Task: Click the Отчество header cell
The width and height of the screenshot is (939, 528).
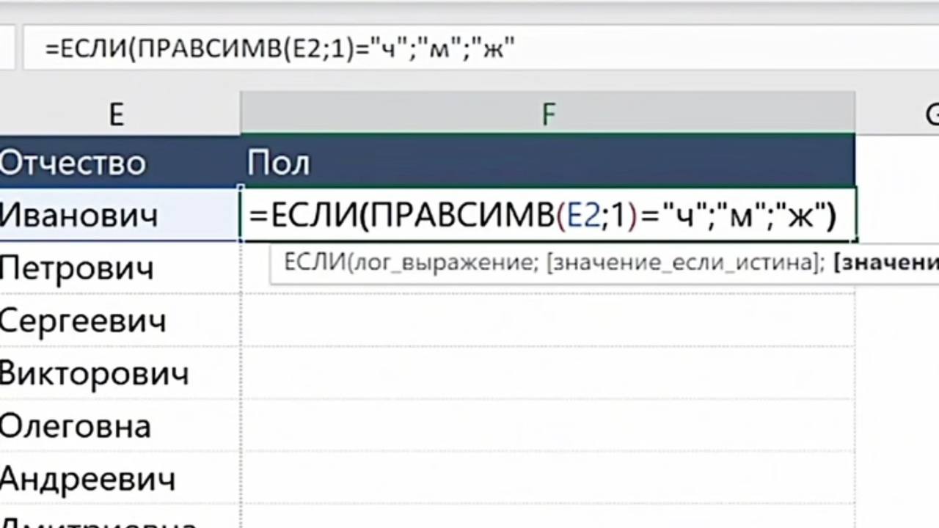Action: (120, 162)
